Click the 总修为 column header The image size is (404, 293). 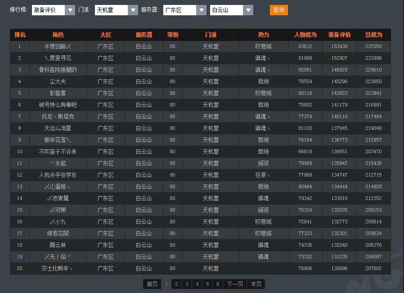(x=373, y=35)
